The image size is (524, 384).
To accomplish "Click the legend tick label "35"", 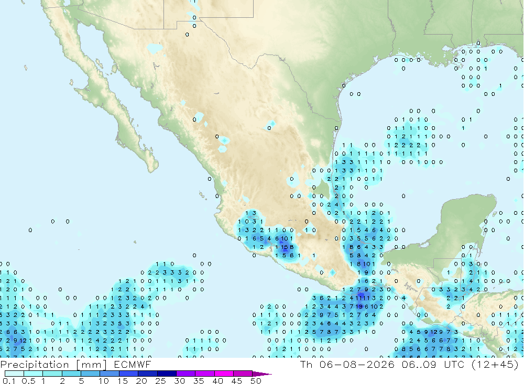I will click(x=199, y=381).
